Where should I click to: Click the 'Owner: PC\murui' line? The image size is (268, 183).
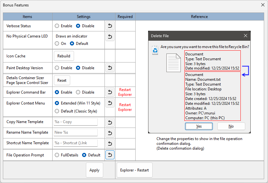(200, 113)
